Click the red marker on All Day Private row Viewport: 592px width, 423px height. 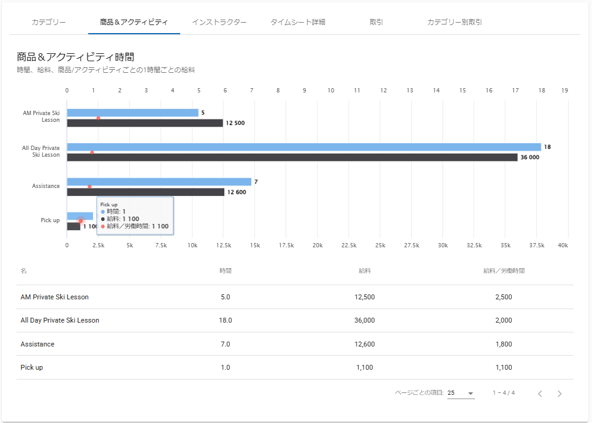click(x=92, y=152)
